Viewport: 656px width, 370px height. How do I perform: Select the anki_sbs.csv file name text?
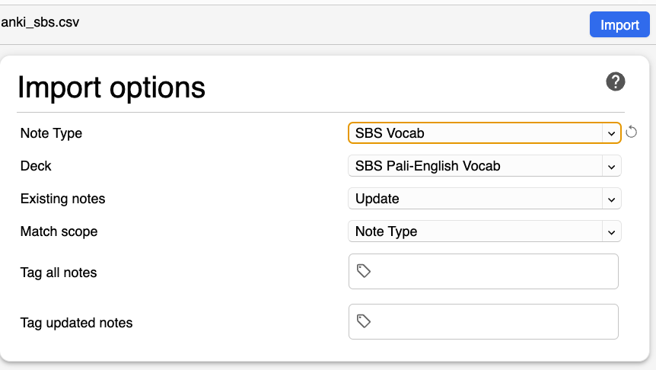[40, 22]
